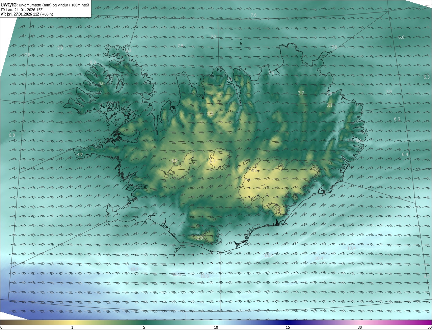Click the 5 tick on the colour scale
Viewport: 432px width, 330px height.
tap(144, 327)
